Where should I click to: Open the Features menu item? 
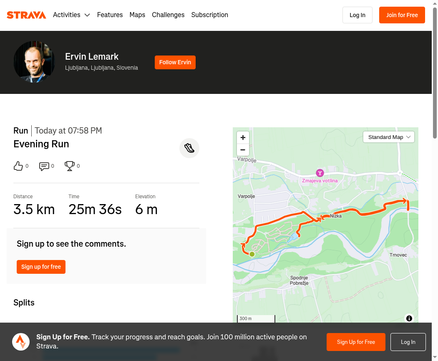pyautogui.click(x=110, y=15)
